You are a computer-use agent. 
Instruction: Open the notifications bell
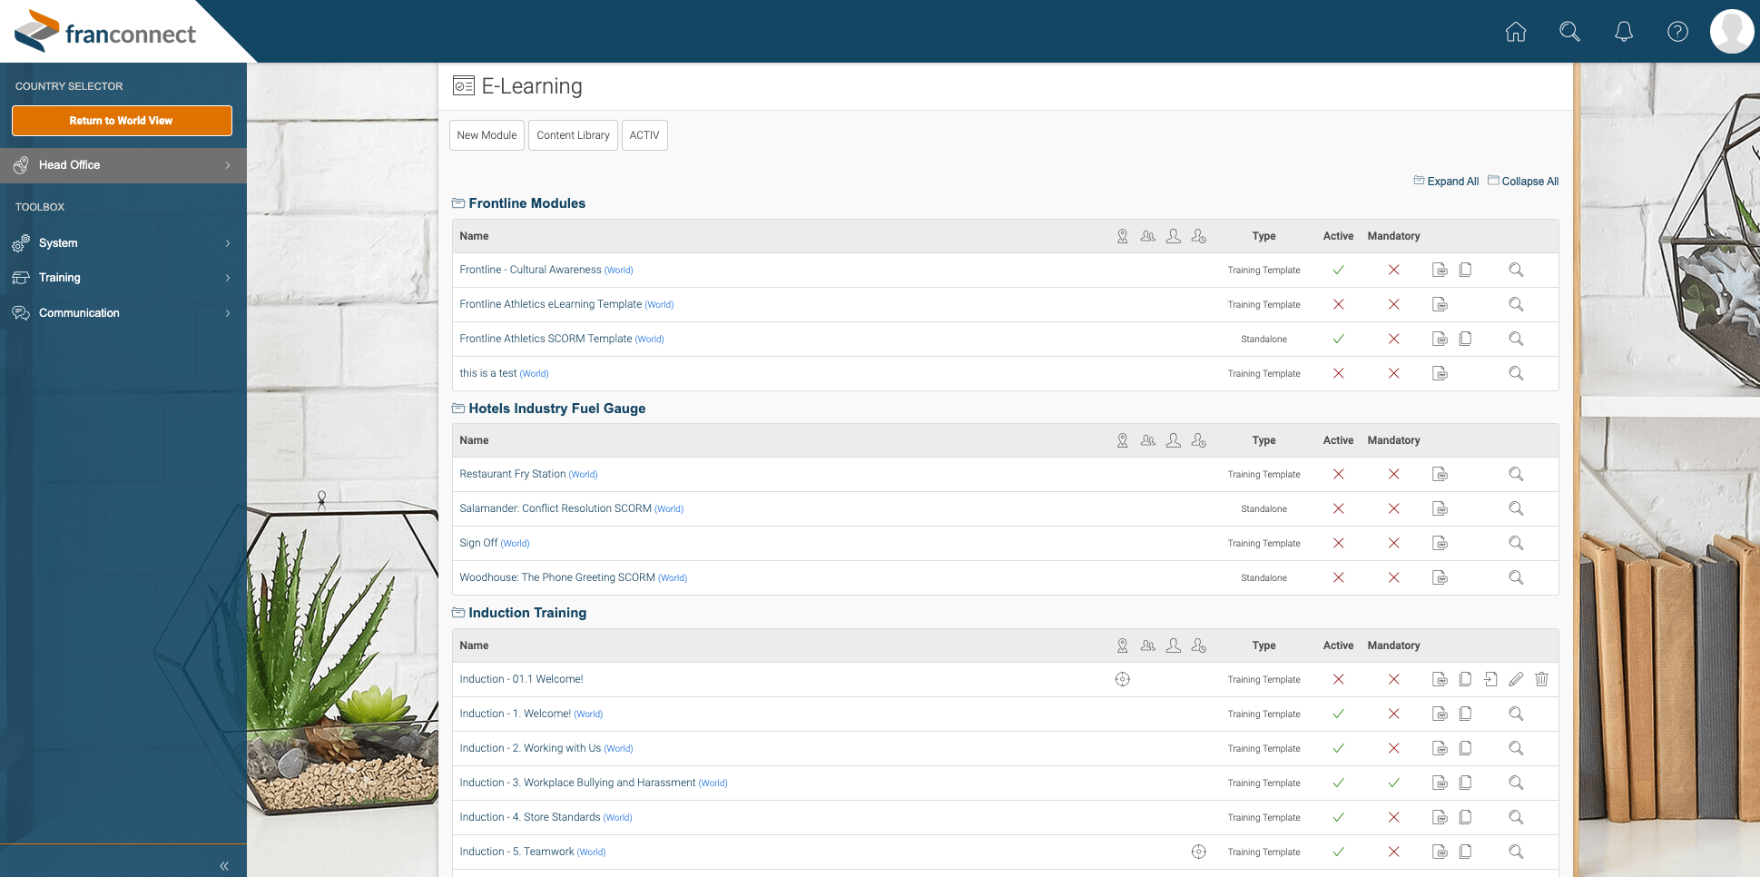click(x=1624, y=32)
